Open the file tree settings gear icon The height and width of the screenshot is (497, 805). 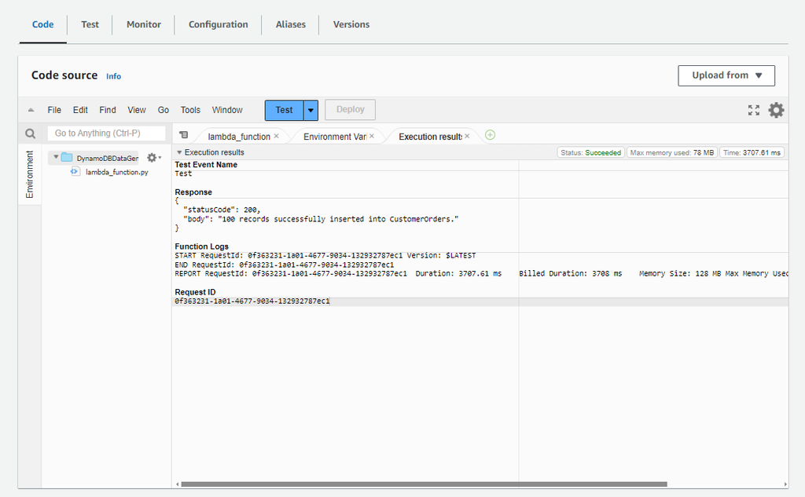coord(151,157)
